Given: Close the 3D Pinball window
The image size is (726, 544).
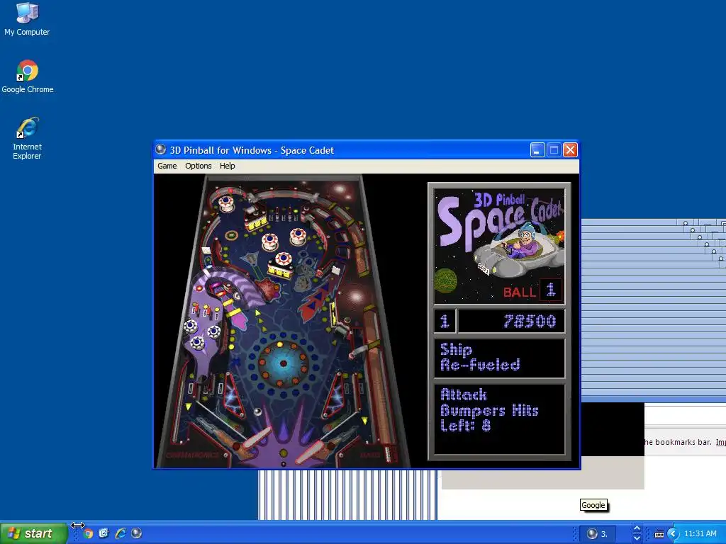Looking at the screenshot, I should 571,150.
